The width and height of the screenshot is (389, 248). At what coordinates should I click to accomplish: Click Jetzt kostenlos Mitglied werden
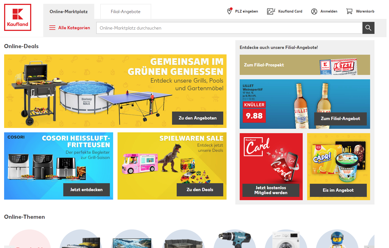point(271,190)
